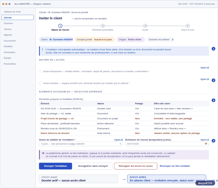218x188 pixels.
Task: Click Cycle-13 tag above Accès temporaire
Action: tap(205, 68)
